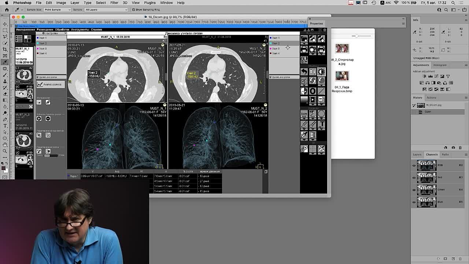This screenshot has height=264, width=469.
Task: Click the foreground color swatch
Action: [4, 169]
